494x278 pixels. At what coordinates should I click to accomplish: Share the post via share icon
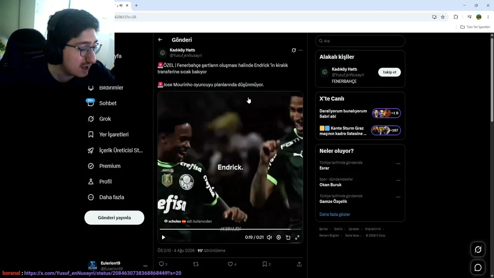pos(299,264)
